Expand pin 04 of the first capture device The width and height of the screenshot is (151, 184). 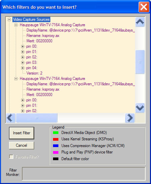[22, 68]
